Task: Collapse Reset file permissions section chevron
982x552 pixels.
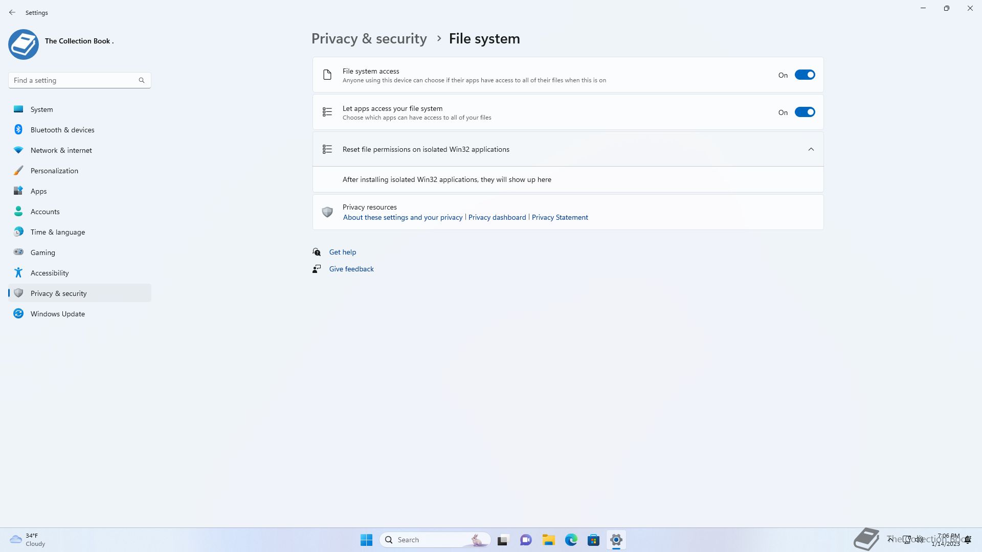Action: [x=811, y=149]
